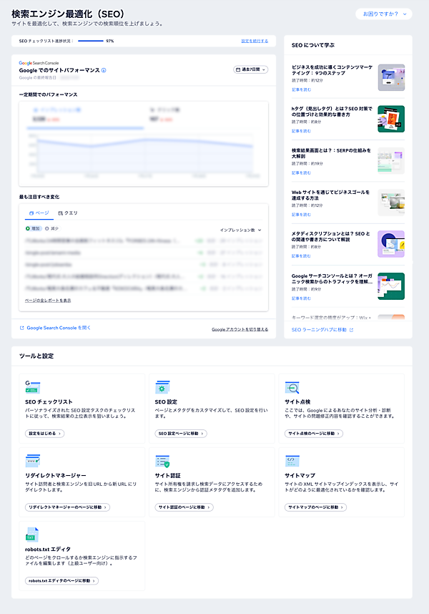Open Google Search Console を開く link

point(56,328)
